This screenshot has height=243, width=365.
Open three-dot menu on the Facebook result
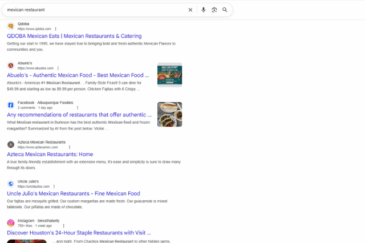78,108
